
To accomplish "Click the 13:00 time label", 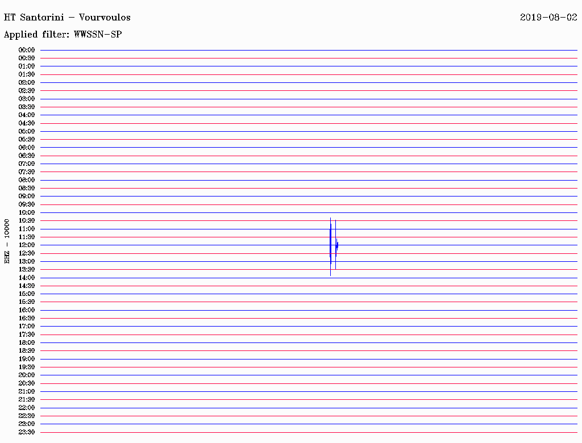I will pyautogui.click(x=27, y=262).
